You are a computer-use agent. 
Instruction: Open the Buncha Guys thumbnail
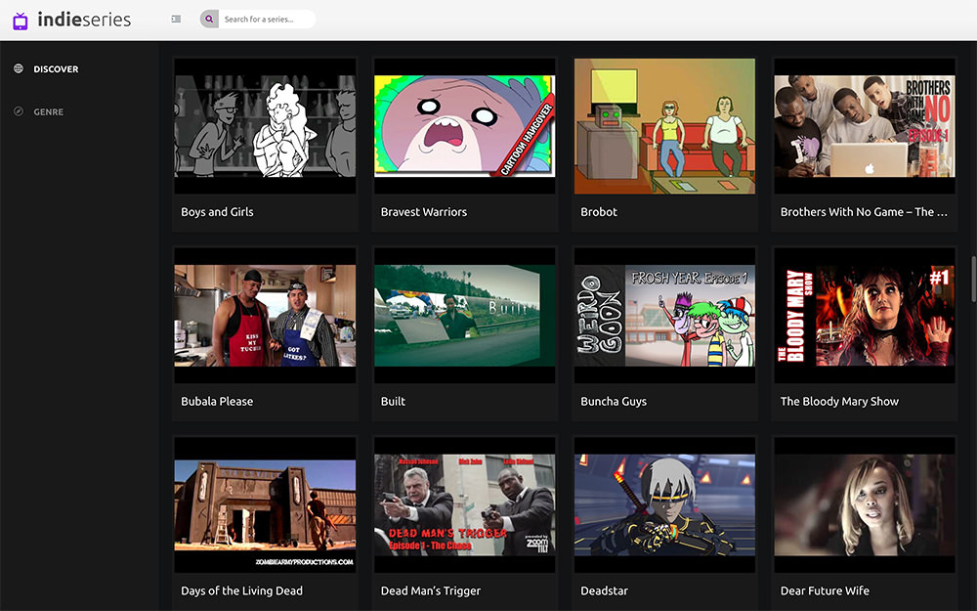(x=664, y=316)
